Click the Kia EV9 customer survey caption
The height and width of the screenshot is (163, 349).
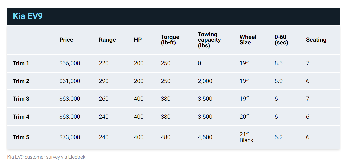pos(46,157)
